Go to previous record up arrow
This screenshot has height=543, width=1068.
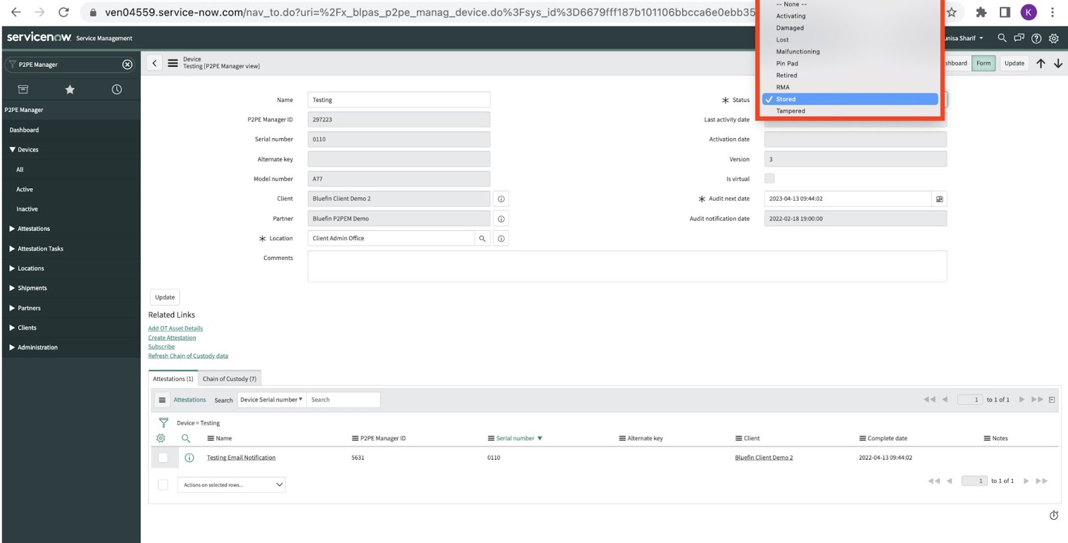tap(1041, 63)
